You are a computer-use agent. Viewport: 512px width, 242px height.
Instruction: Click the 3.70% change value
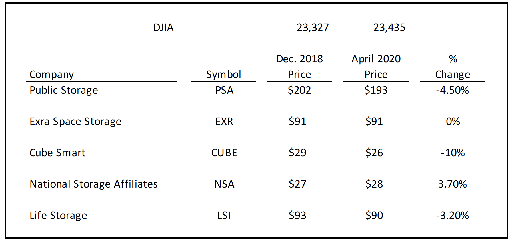453,184
